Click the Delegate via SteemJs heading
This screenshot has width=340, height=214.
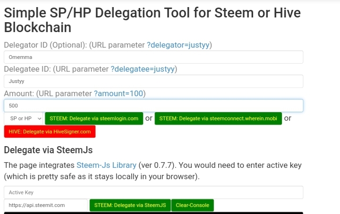point(48,150)
